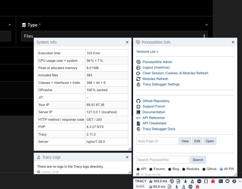Click the power icon in the Tracy bar
242x189 pixels.
[x=227, y=181]
